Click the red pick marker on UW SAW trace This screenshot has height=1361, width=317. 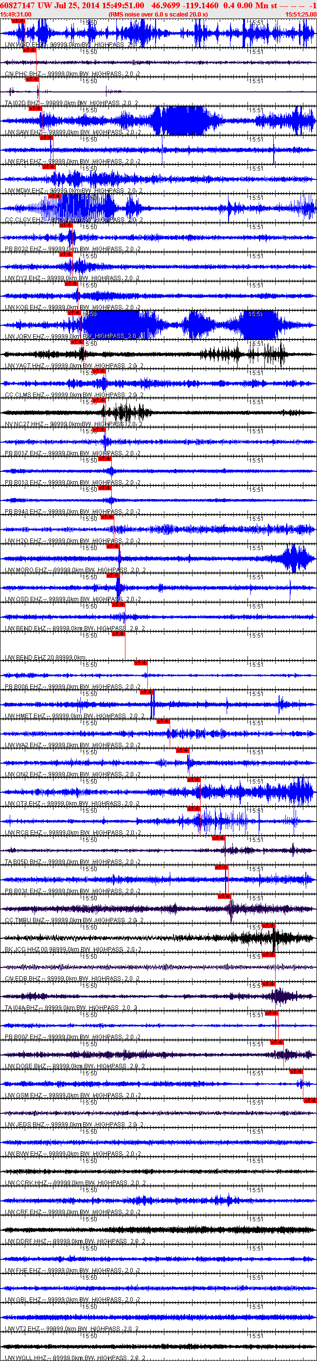35,108
